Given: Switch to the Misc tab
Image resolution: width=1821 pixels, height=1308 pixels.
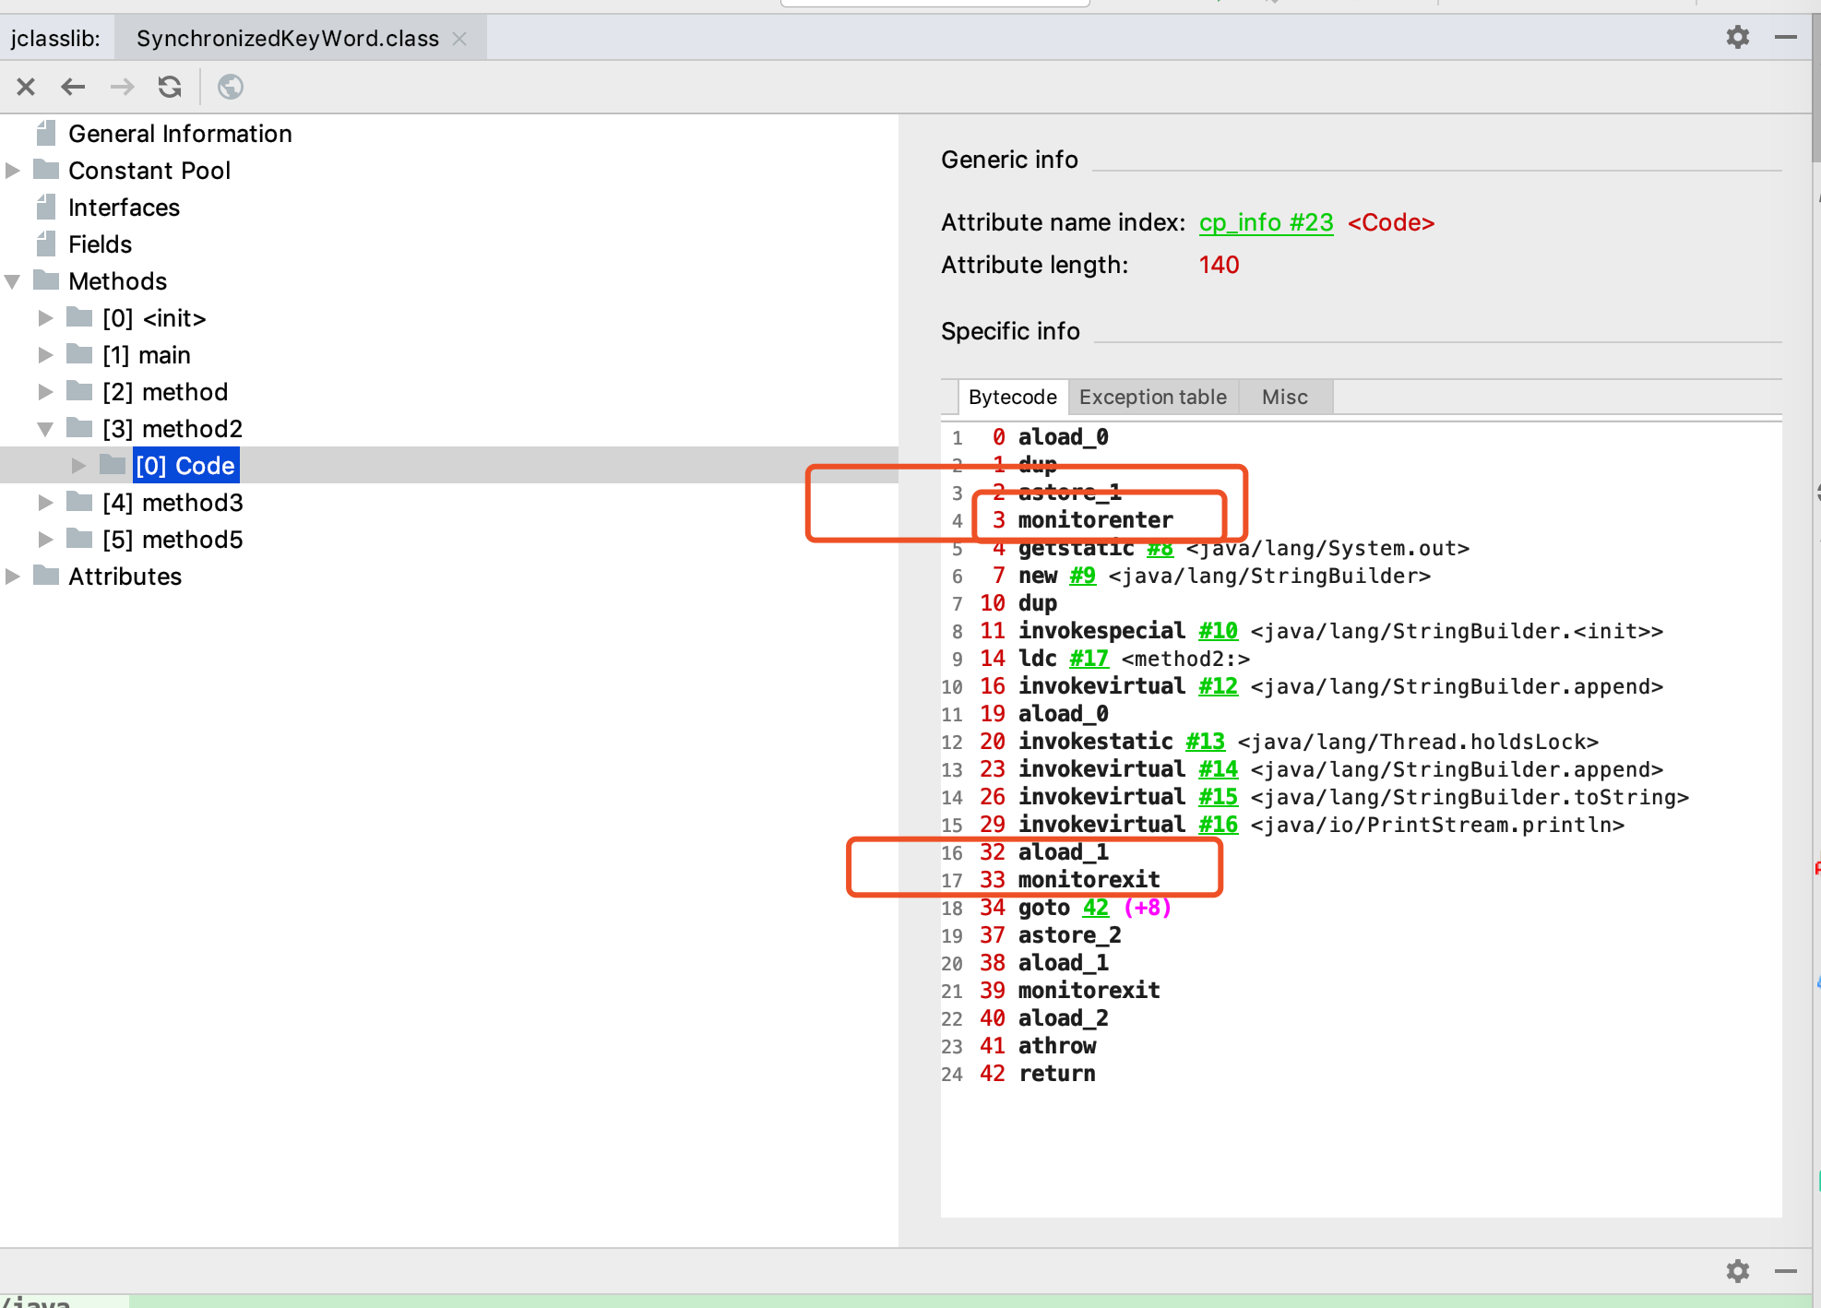Looking at the screenshot, I should coord(1285,397).
